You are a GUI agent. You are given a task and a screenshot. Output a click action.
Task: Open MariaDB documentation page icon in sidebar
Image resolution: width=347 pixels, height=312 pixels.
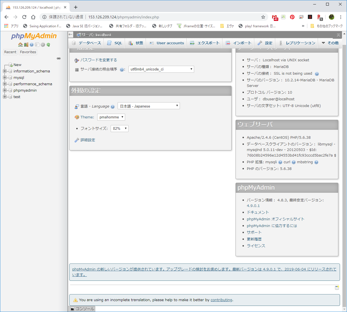pos(37,45)
